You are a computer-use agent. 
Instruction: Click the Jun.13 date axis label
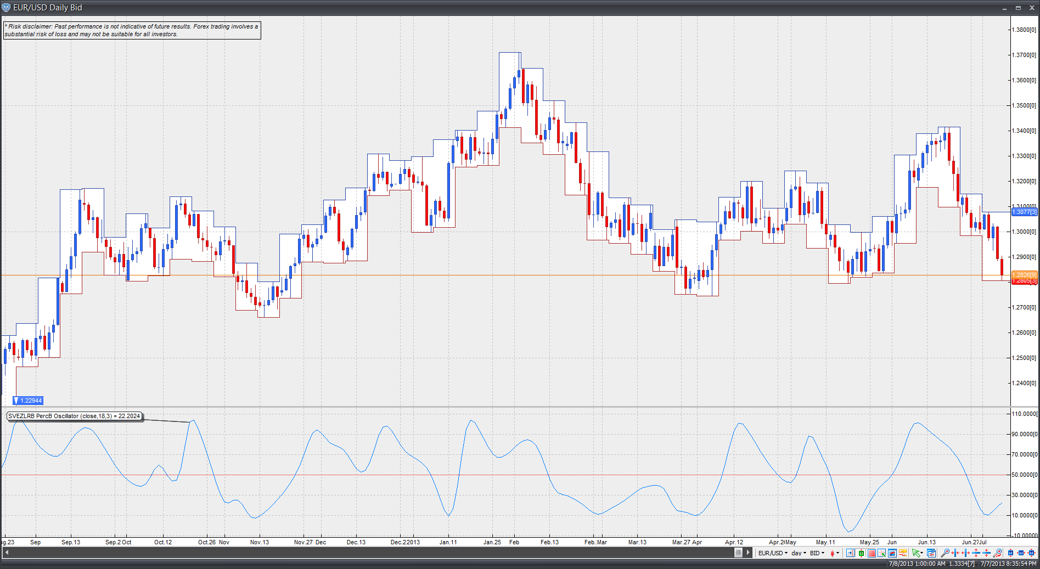(x=927, y=542)
